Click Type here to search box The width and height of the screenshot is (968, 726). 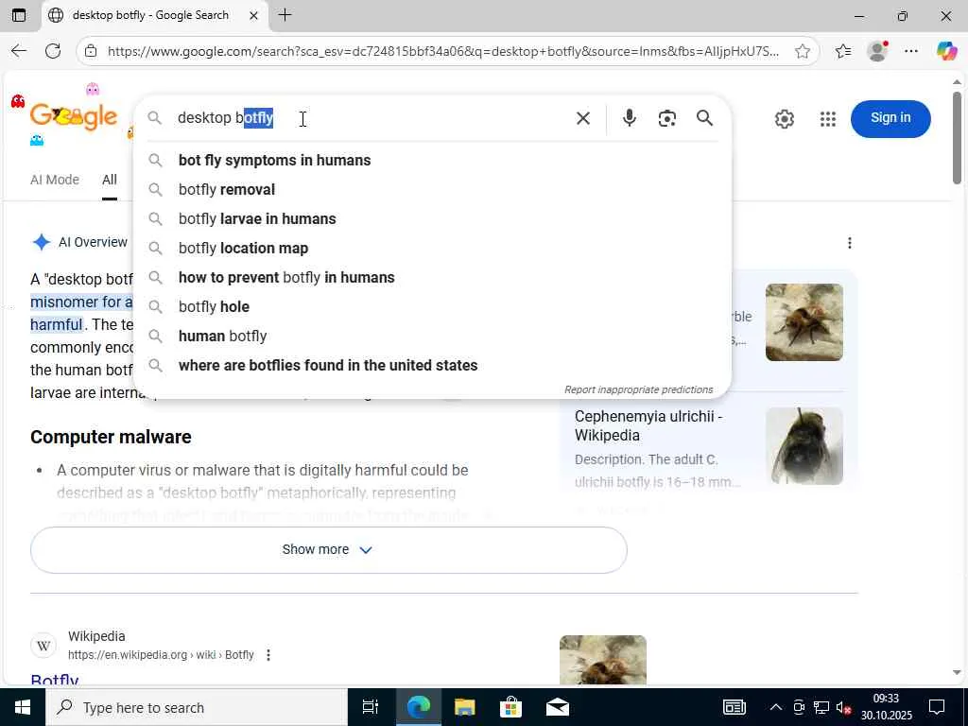click(197, 707)
